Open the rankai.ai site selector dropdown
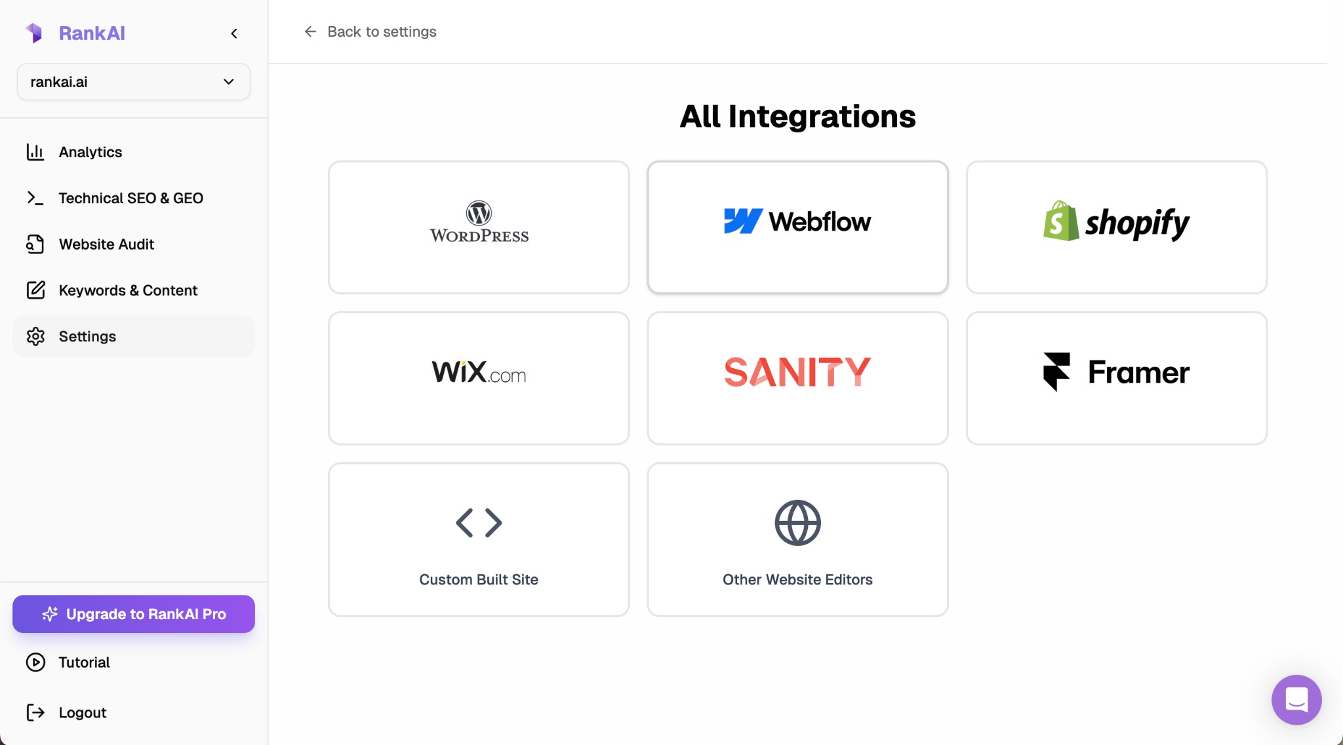The image size is (1343, 745). click(133, 81)
